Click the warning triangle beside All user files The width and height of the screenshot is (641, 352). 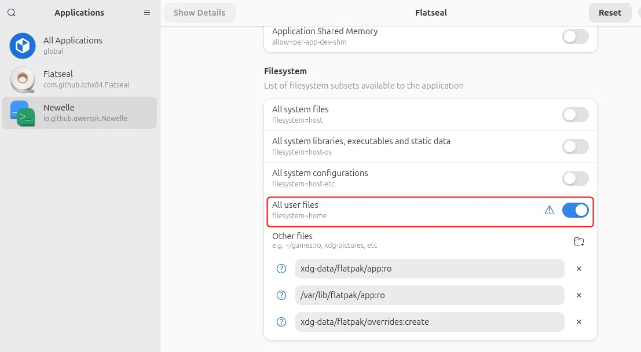550,210
